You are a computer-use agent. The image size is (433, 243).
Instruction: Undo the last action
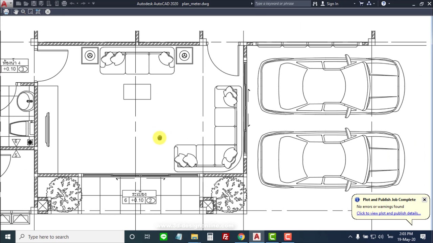[72, 3]
